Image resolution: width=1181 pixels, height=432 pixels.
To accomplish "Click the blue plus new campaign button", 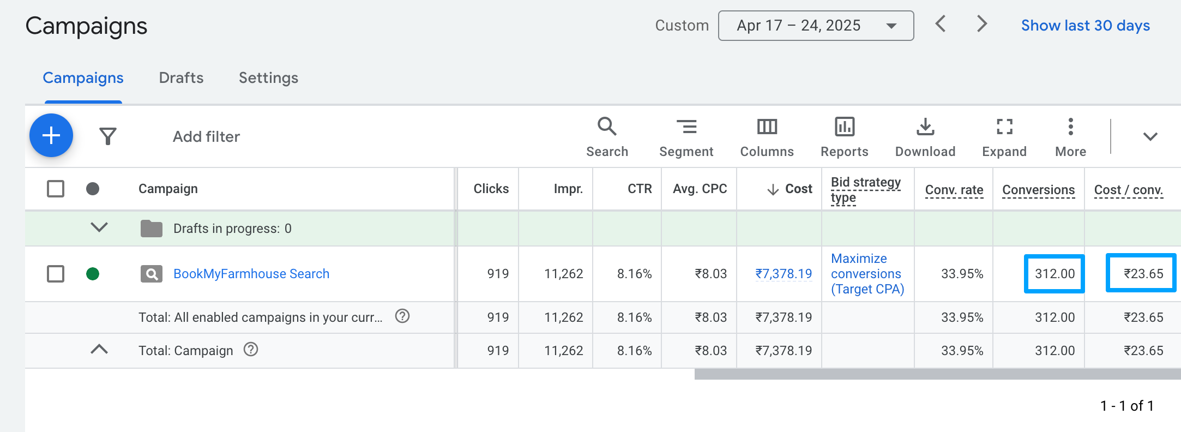I will pos(51,135).
